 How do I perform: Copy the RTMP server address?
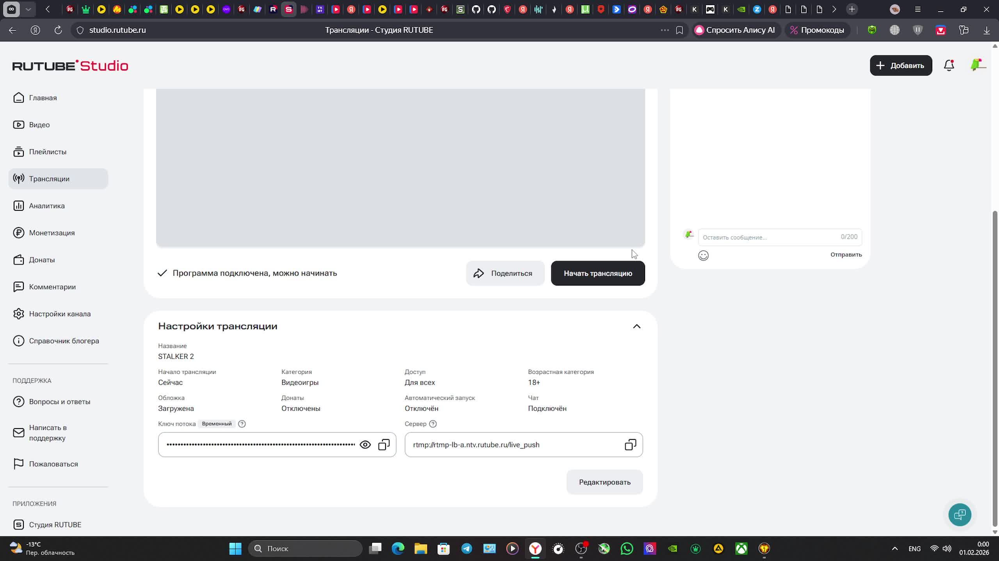point(630,445)
